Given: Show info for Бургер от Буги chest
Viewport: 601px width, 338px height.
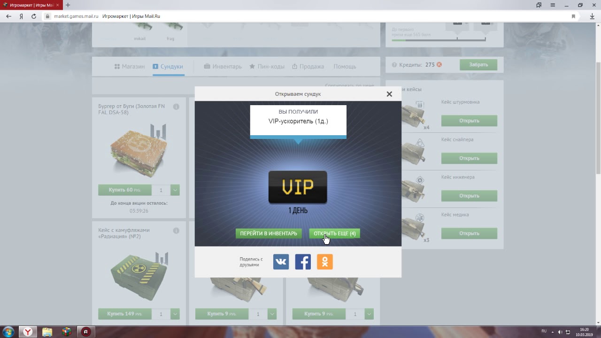Looking at the screenshot, I should pyautogui.click(x=176, y=107).
